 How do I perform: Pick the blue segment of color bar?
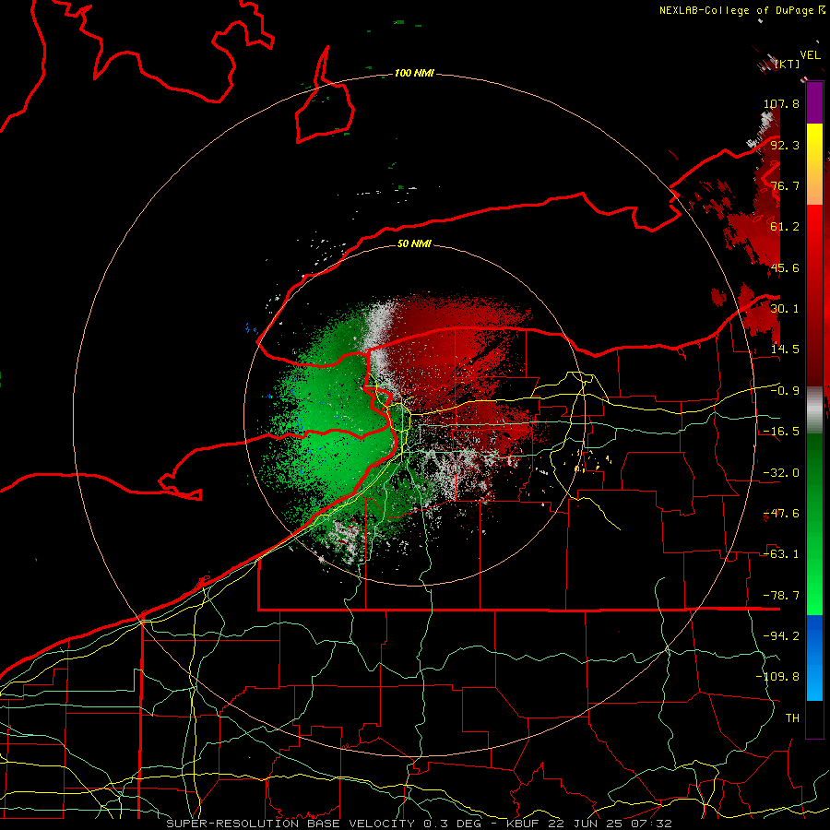point(814,658)
